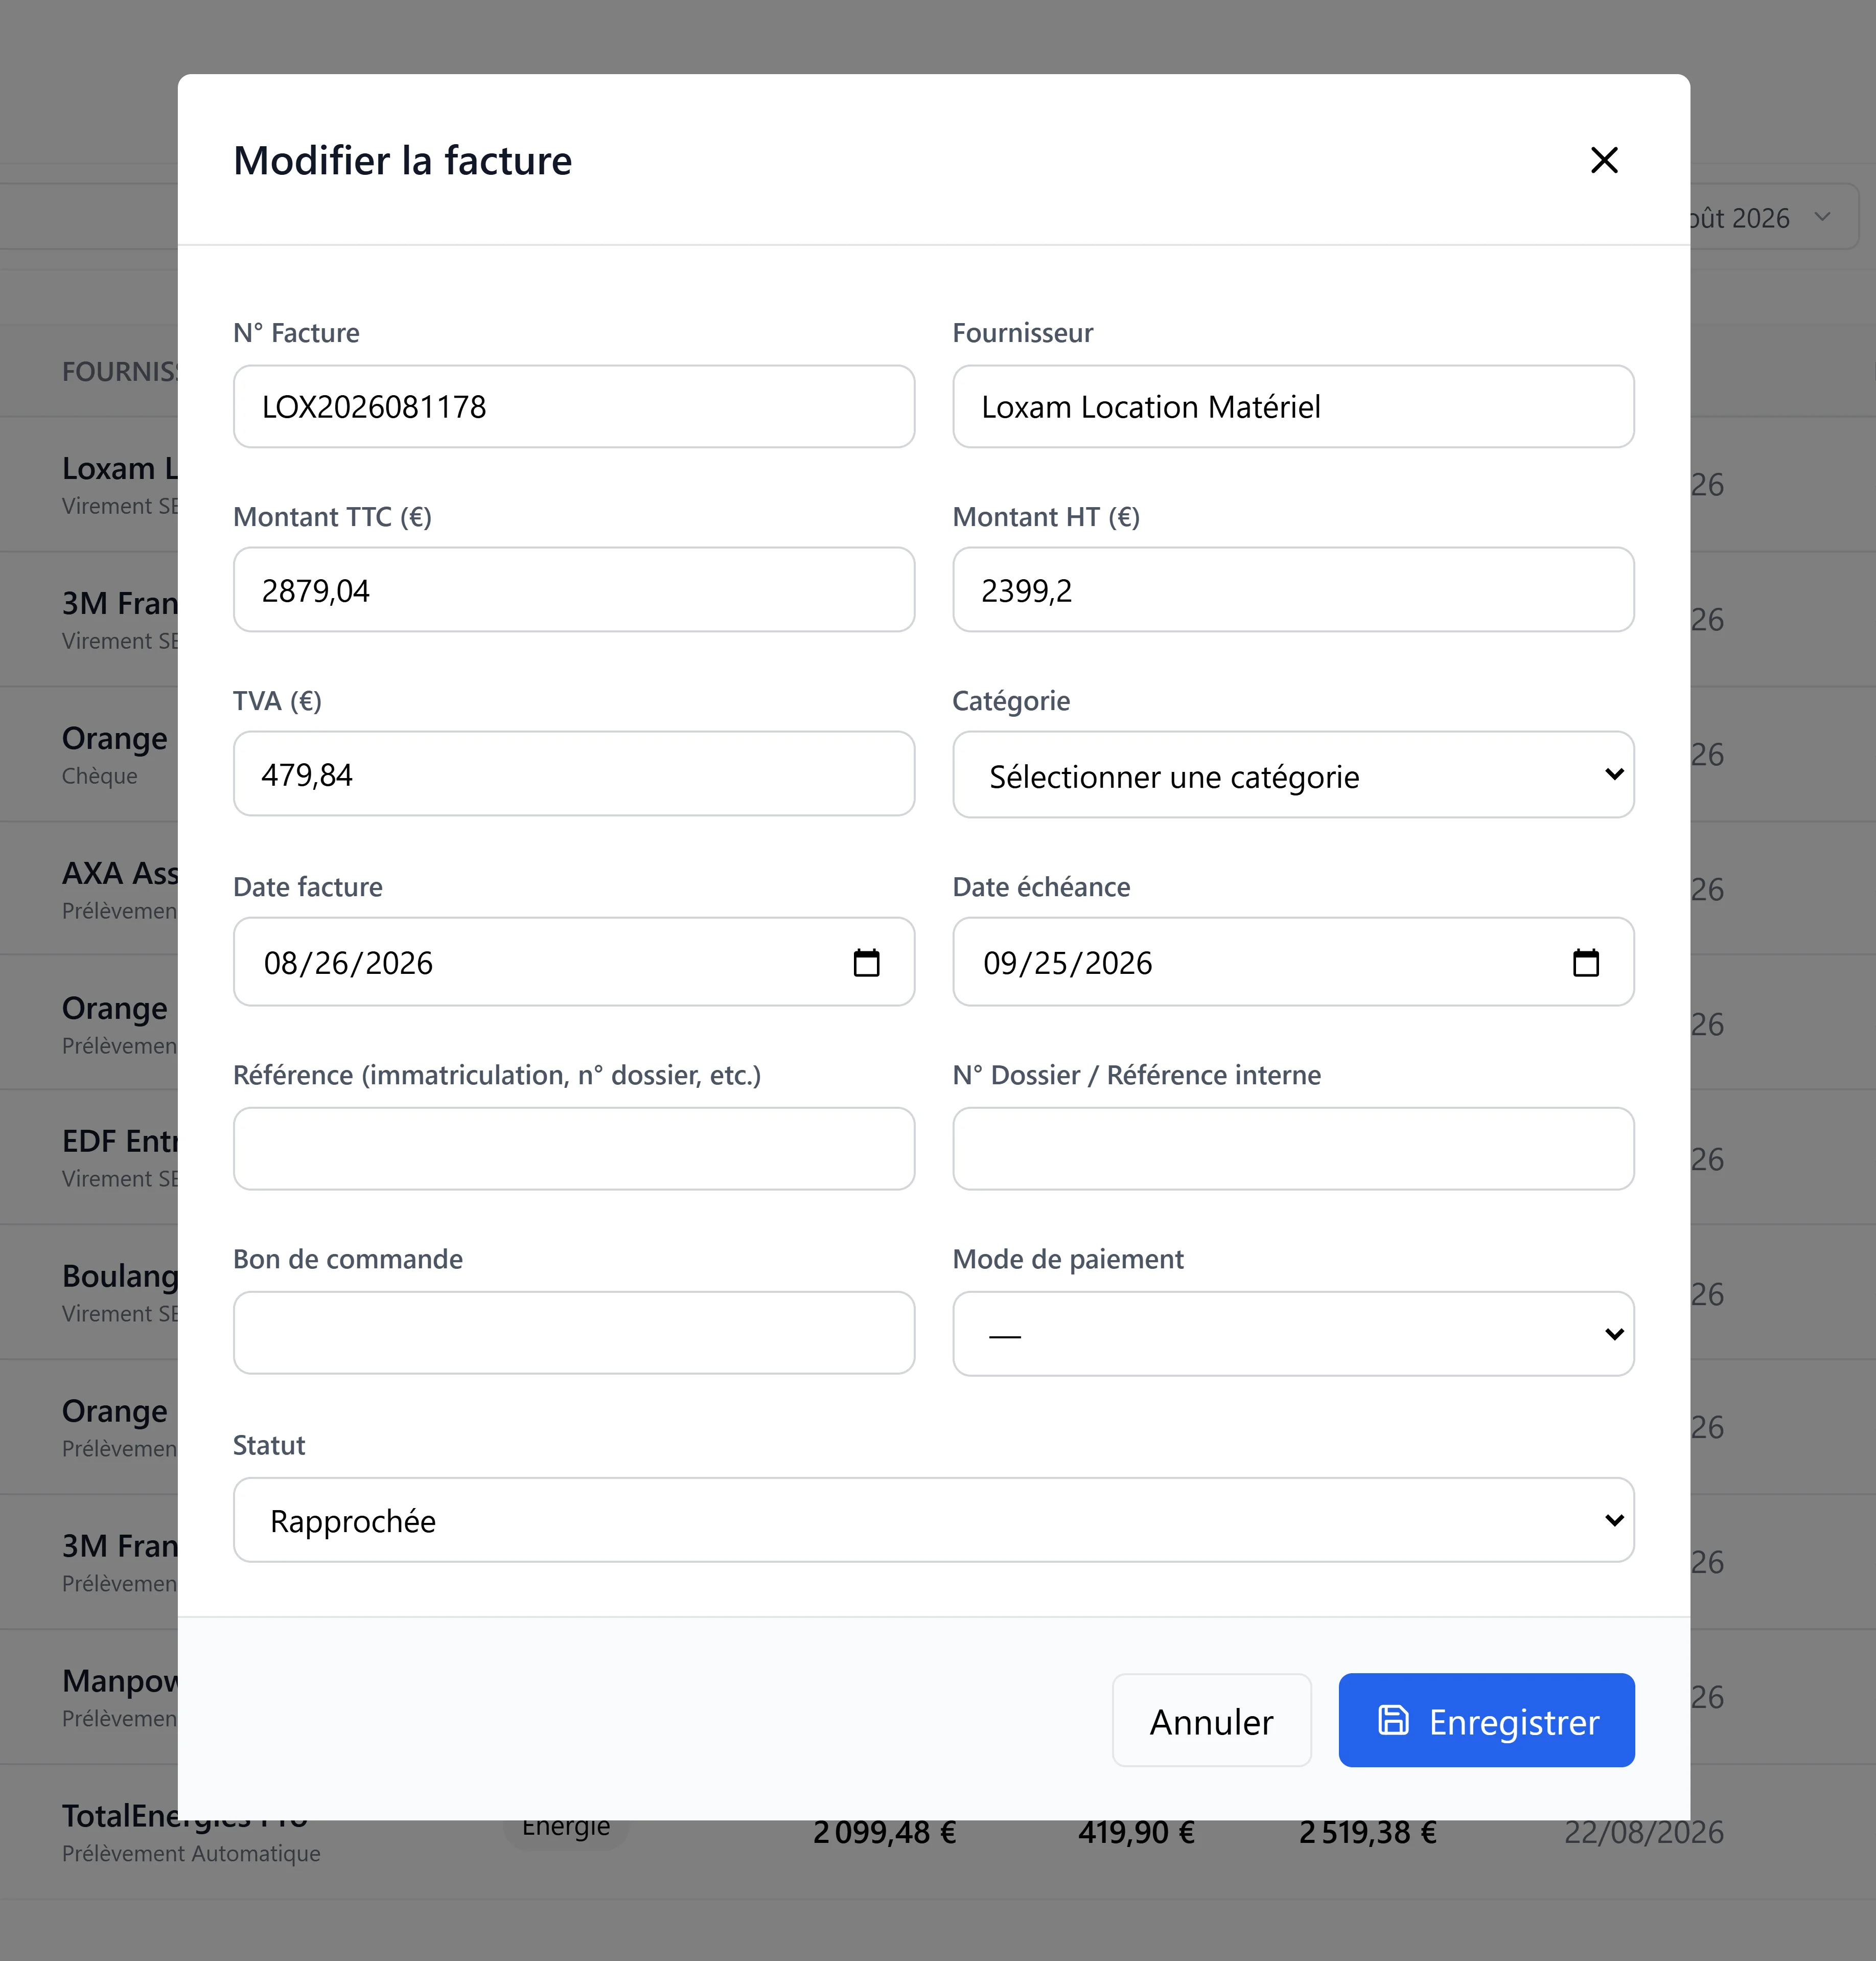Click the N° Dossier / Référence interne field

(1293, 1149)
